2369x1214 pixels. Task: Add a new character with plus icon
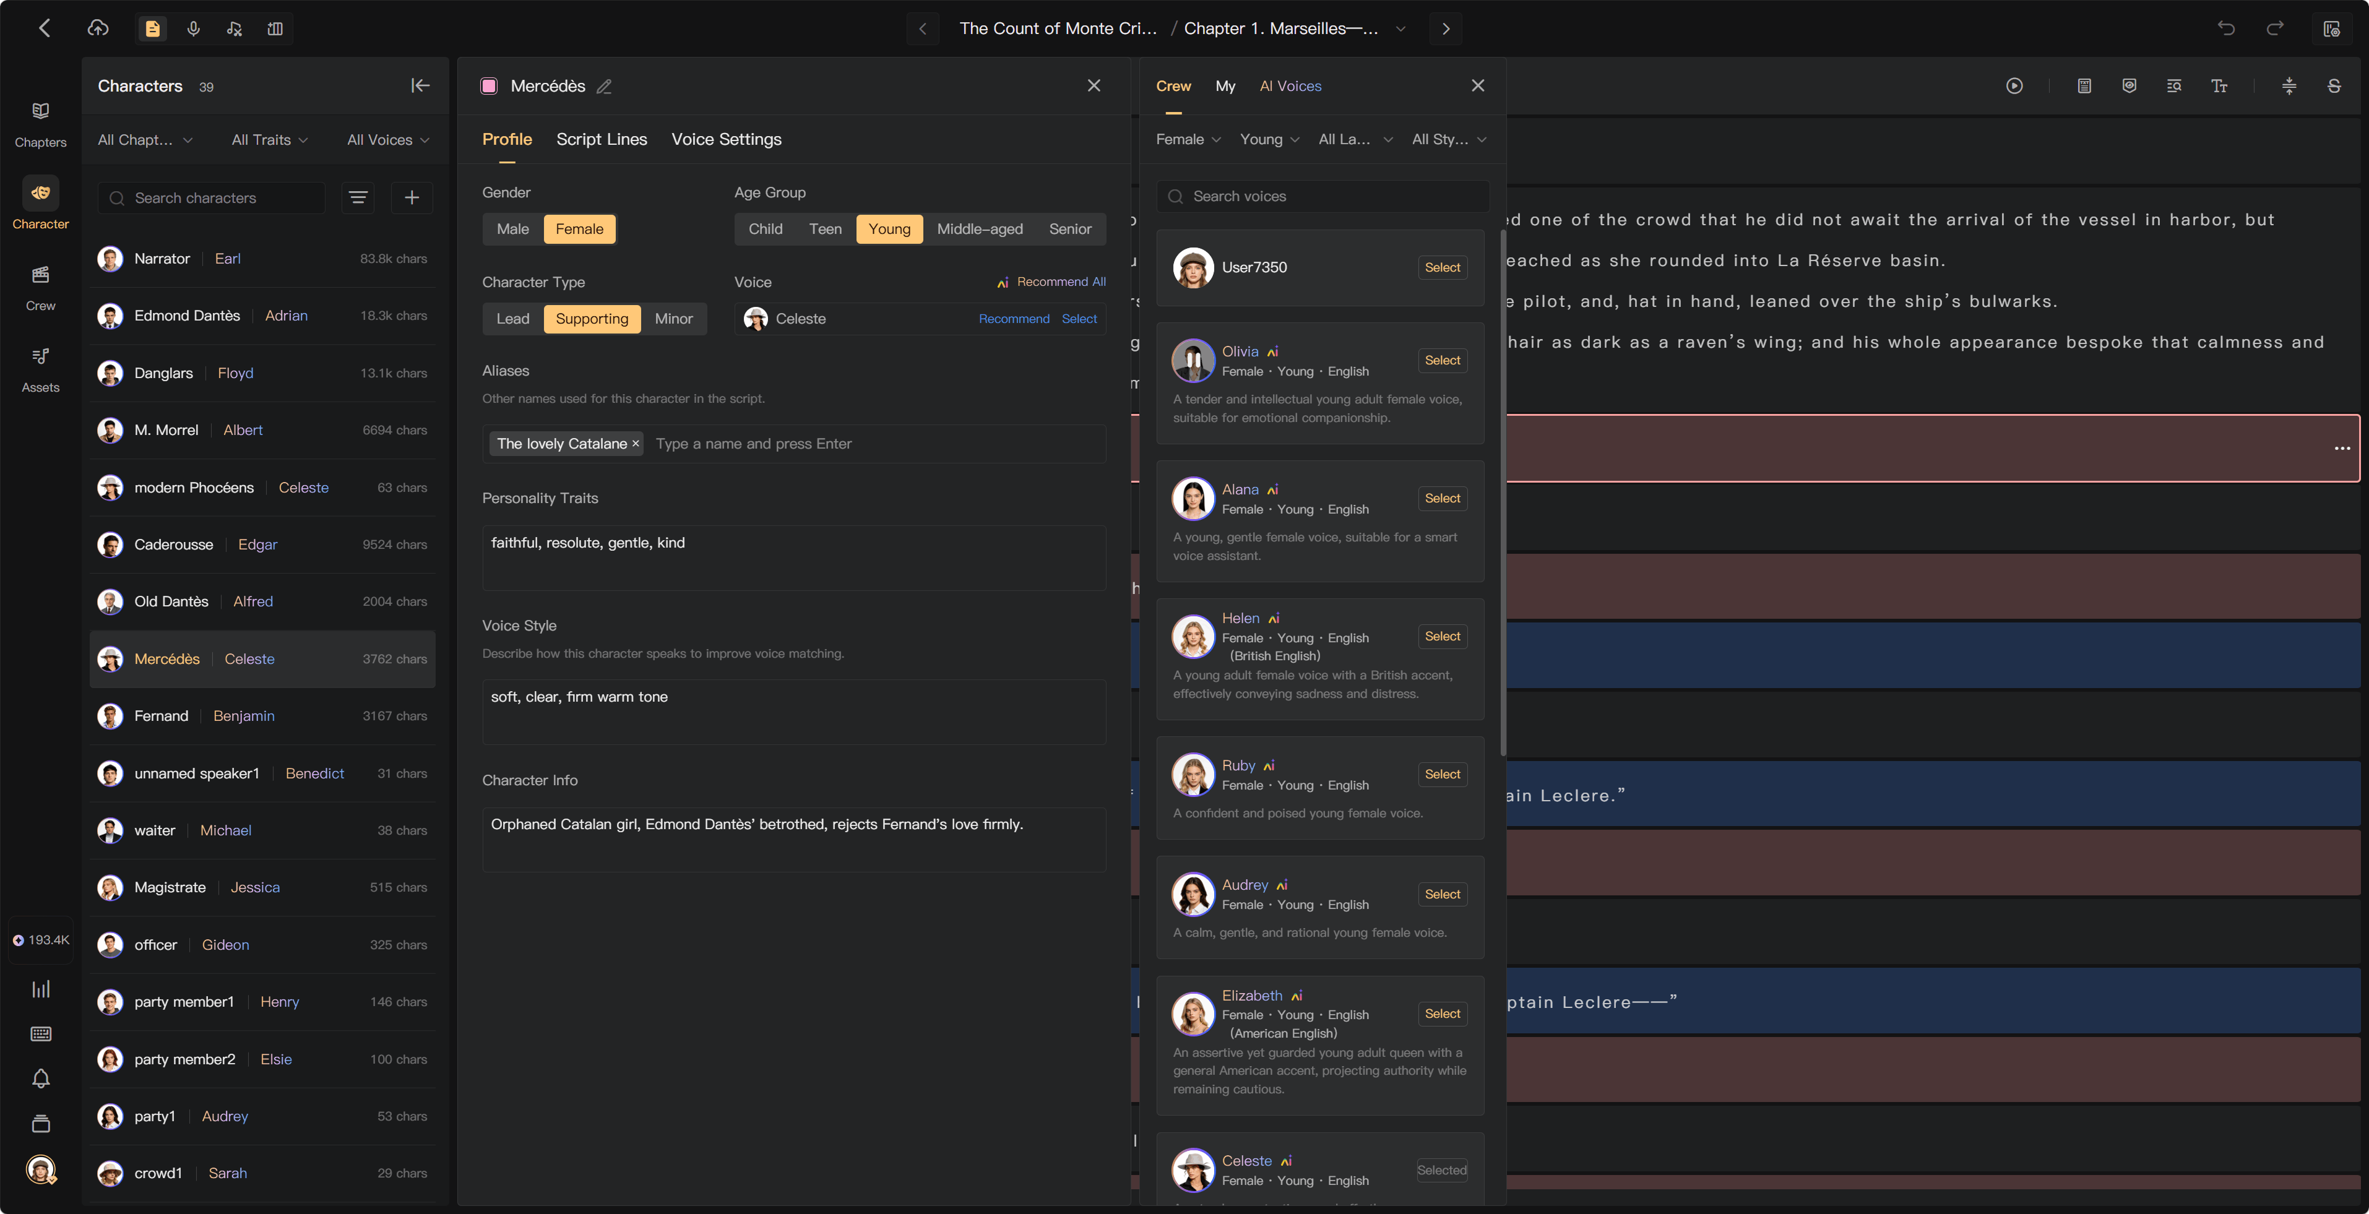(412, 198)
